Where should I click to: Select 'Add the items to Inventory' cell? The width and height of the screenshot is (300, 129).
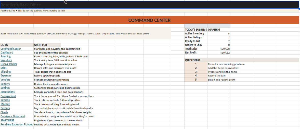click(223, 68)
